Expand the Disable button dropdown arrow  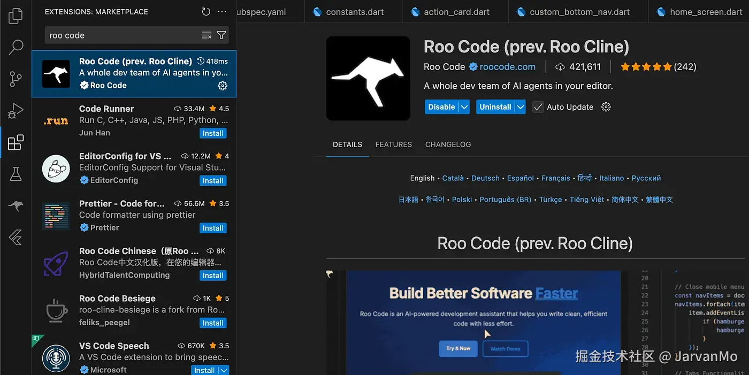(464, 107)
